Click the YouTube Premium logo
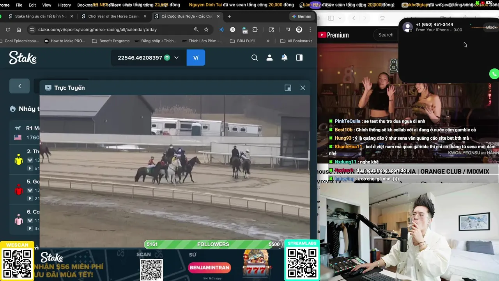The width and height of the screenshot is (499, 281). (x=333, y=35)
